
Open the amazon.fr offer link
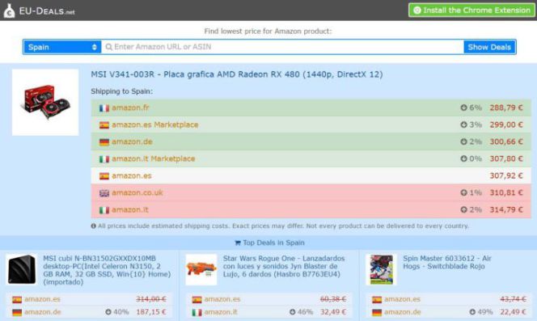(x=130, y=108)
